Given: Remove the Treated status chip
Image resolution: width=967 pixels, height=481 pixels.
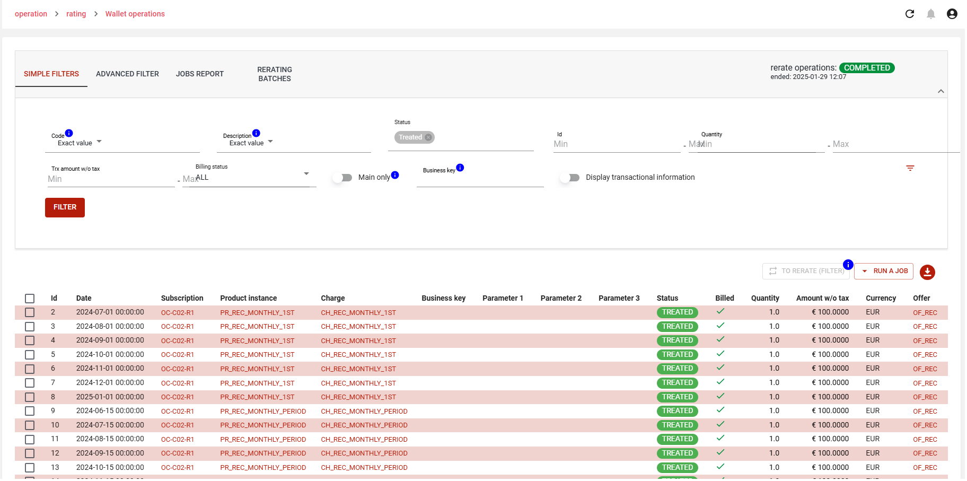Looking at the screenshot, I should [428, 137].
